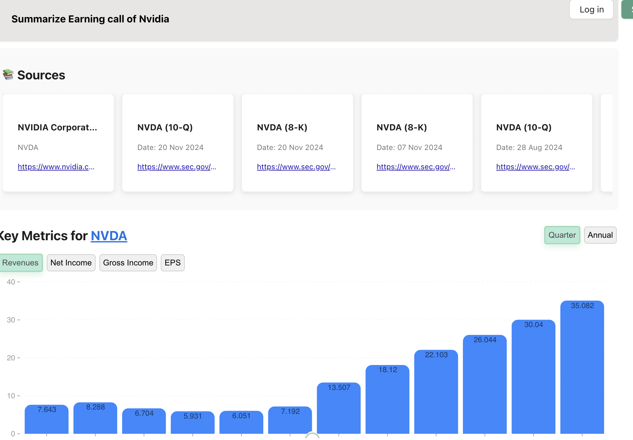Click the 'Date: 20 Nov 2024' text on 10-Q card
The height and width of the screenshot is (440, 633).
pyautogui.click(x=170, y=147)
